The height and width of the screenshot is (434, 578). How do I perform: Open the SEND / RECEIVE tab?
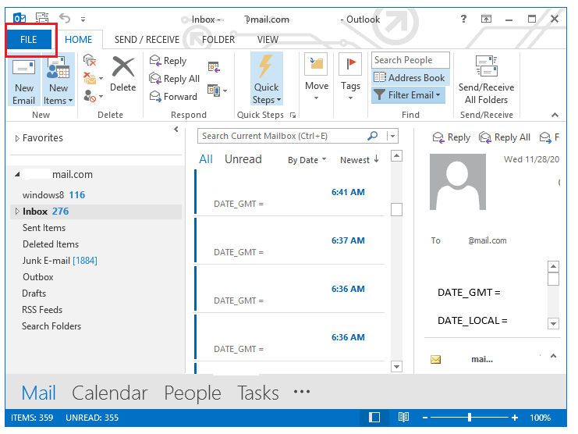coord(147,40)
